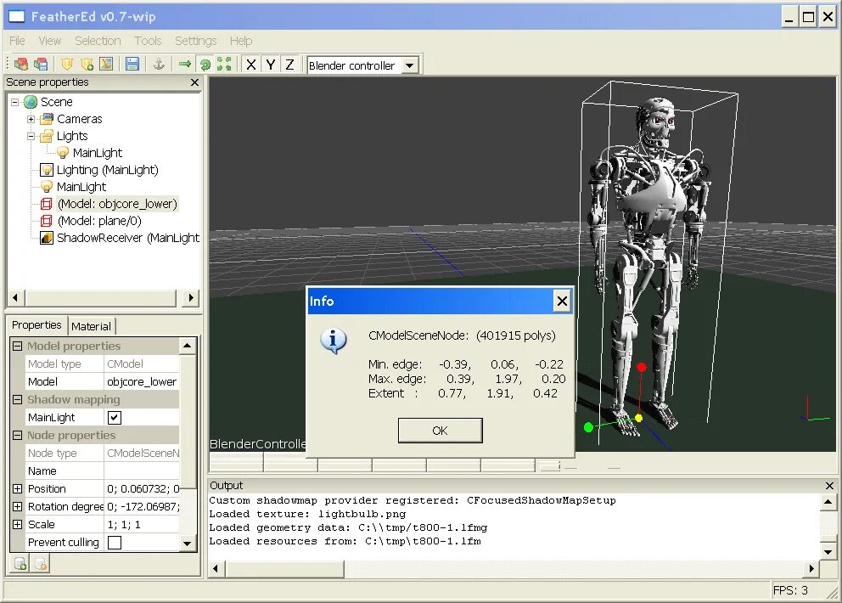This screenshot has width=842, height=603.
Task: Open the Blender controller dropdown
Action: [410, 65]
